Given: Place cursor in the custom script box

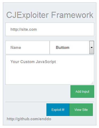Looking at the screenshot, I should [x=50, y=70].
